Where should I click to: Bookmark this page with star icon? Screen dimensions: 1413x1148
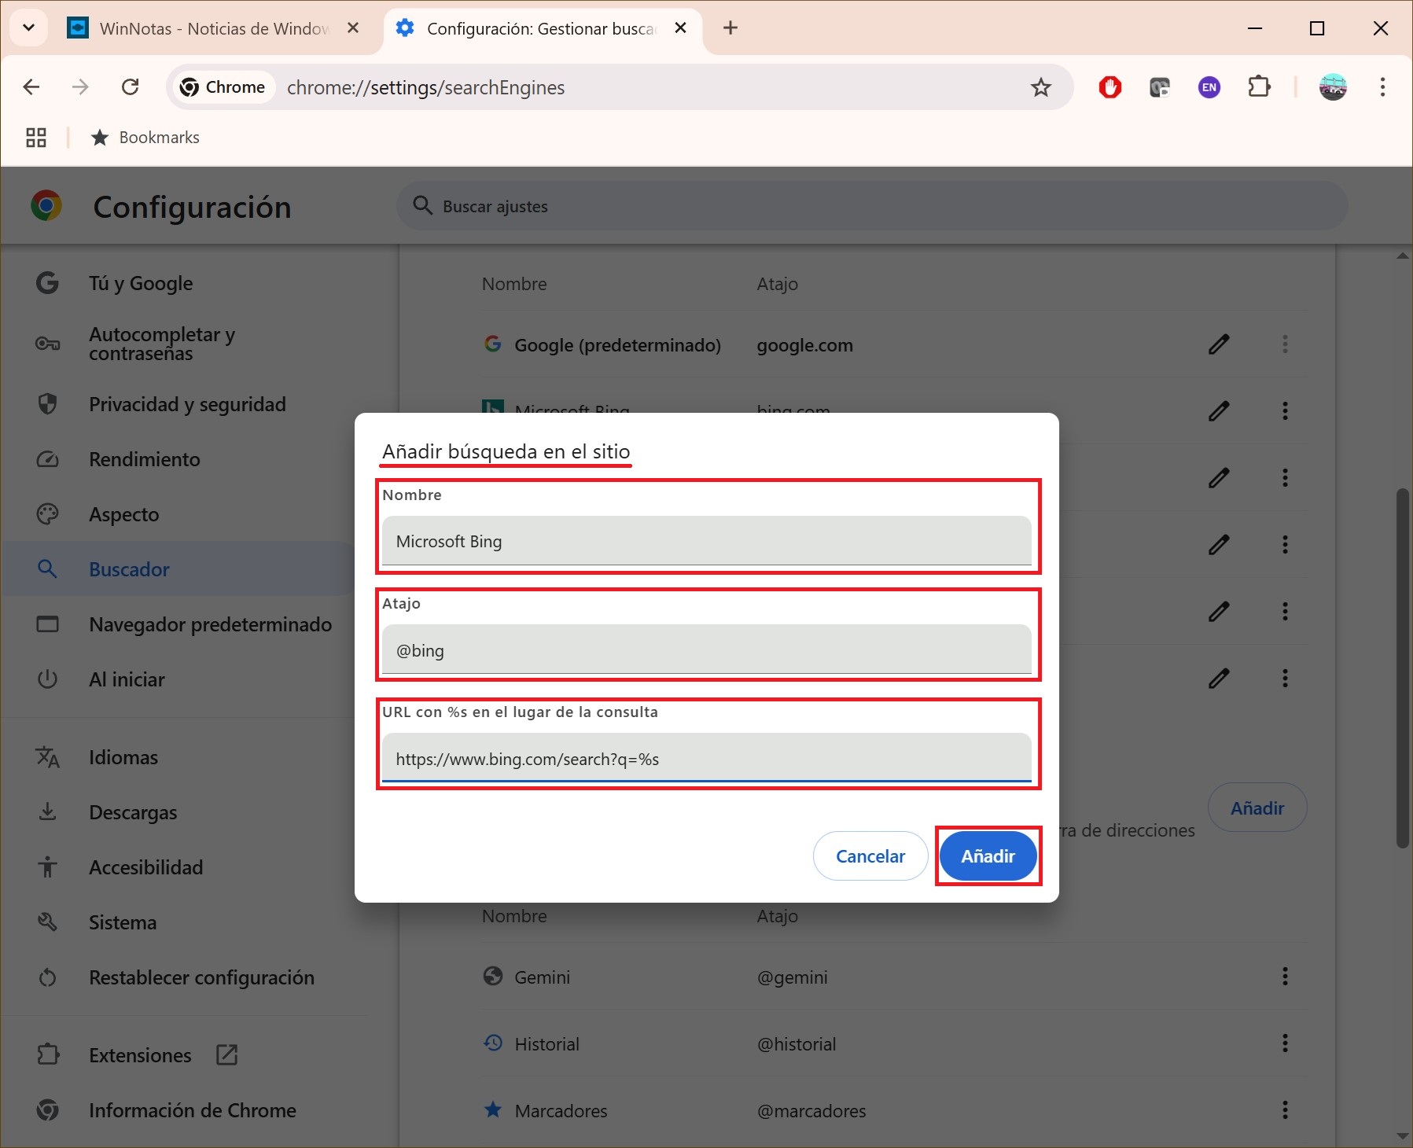pyautogui.click(x=1041, y=87)
